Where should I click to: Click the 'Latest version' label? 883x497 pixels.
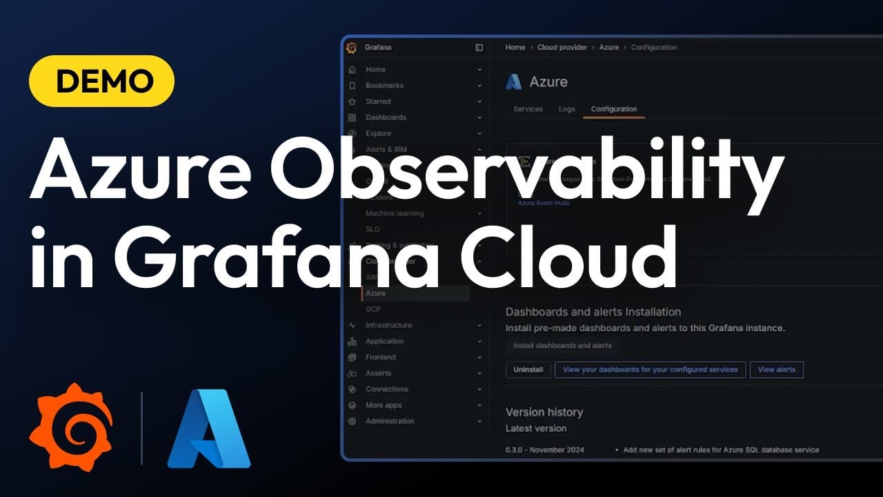536,429
